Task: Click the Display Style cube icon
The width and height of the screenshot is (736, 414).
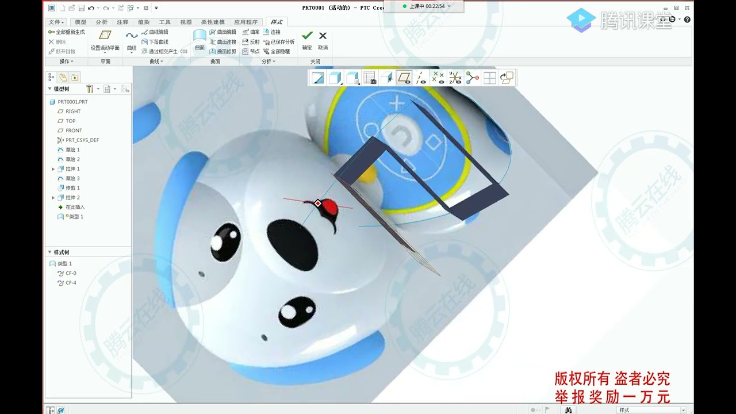Action: (335, 78)
